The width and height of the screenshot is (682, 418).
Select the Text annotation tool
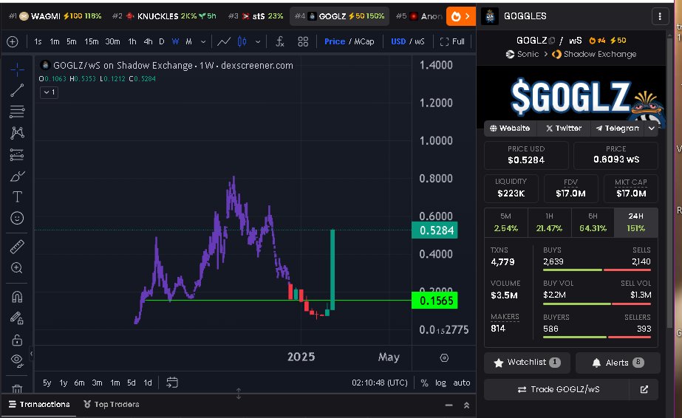pyautogui.click(x=17, y=197)
